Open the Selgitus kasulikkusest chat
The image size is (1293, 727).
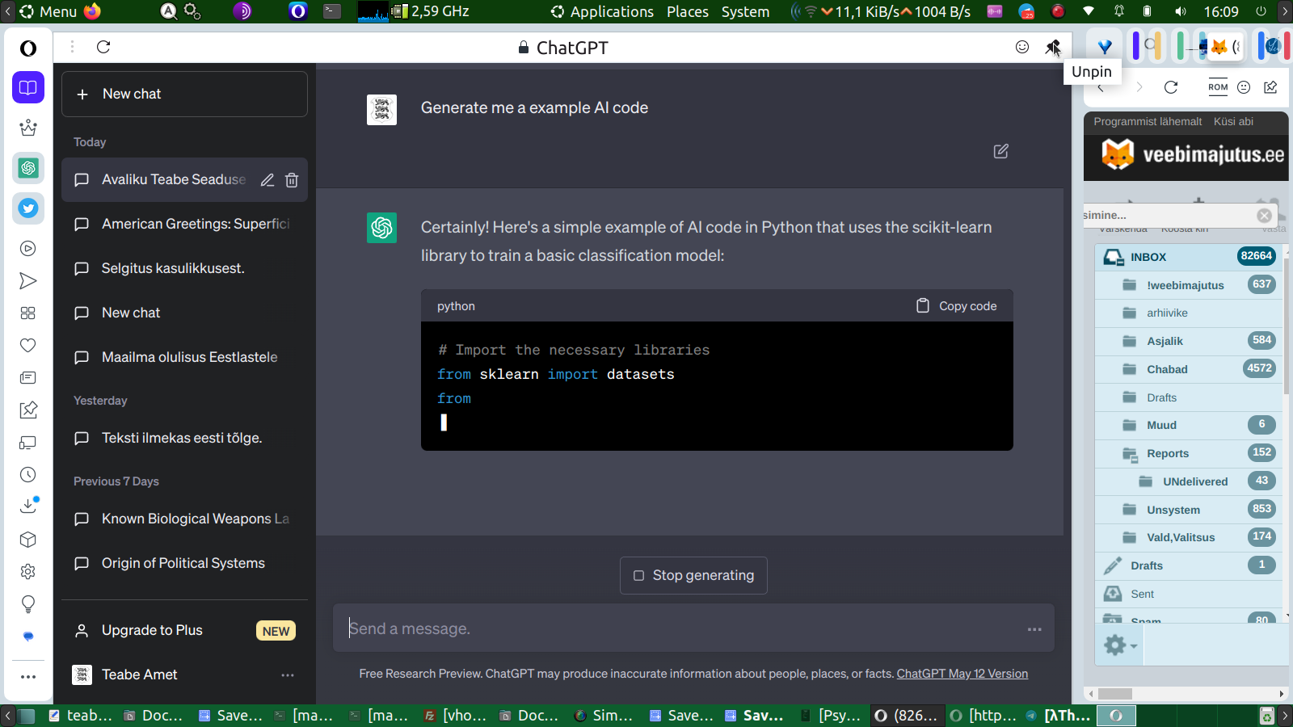(184, 268)
